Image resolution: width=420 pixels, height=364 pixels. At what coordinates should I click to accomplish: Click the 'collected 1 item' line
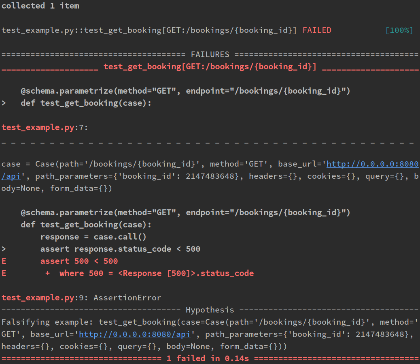click(x=40, y=6)
